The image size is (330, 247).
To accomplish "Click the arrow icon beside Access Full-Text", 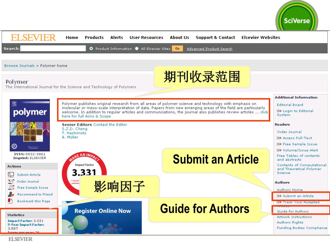I will tap(279, 138).
